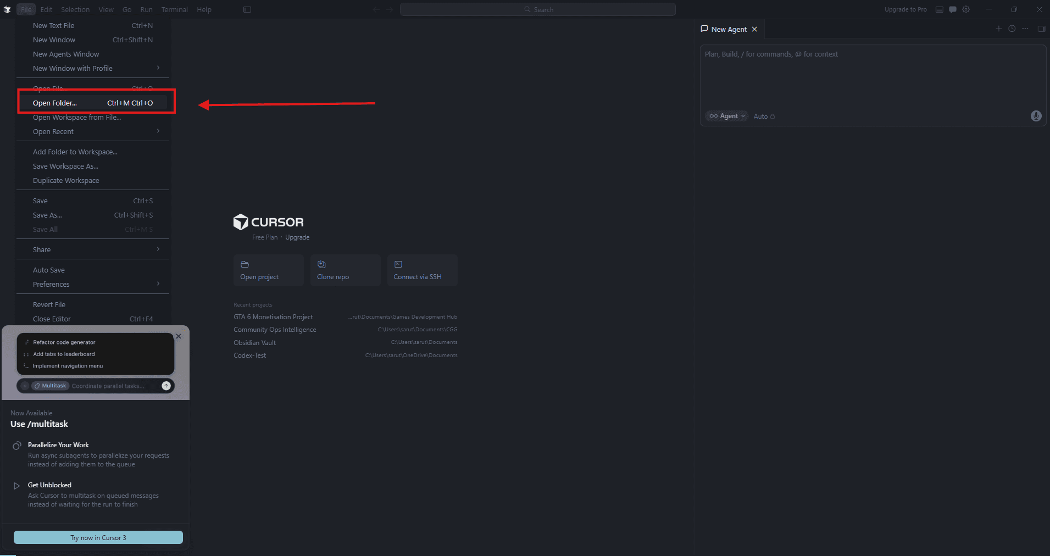Open the Run menu
The image size is (1050, 556).
[146, 9]
